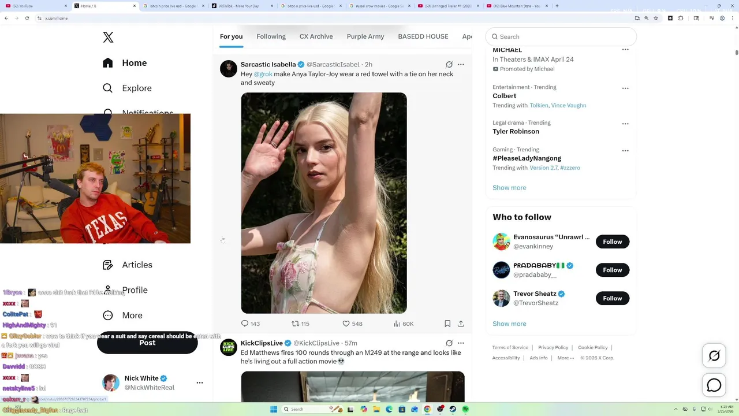Viewport: 739px width, 416px height.
Task: Switch to the Purple Army tab
Action: (365, 36)
